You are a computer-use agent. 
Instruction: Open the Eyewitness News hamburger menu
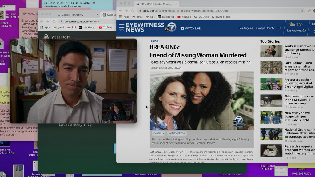coord(121,27)
